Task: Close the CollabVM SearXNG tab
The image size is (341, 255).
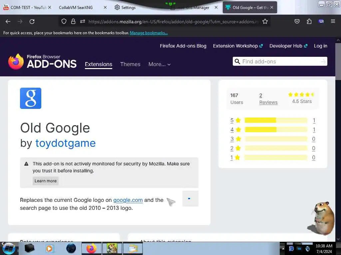Action: [x=105, y=7]
